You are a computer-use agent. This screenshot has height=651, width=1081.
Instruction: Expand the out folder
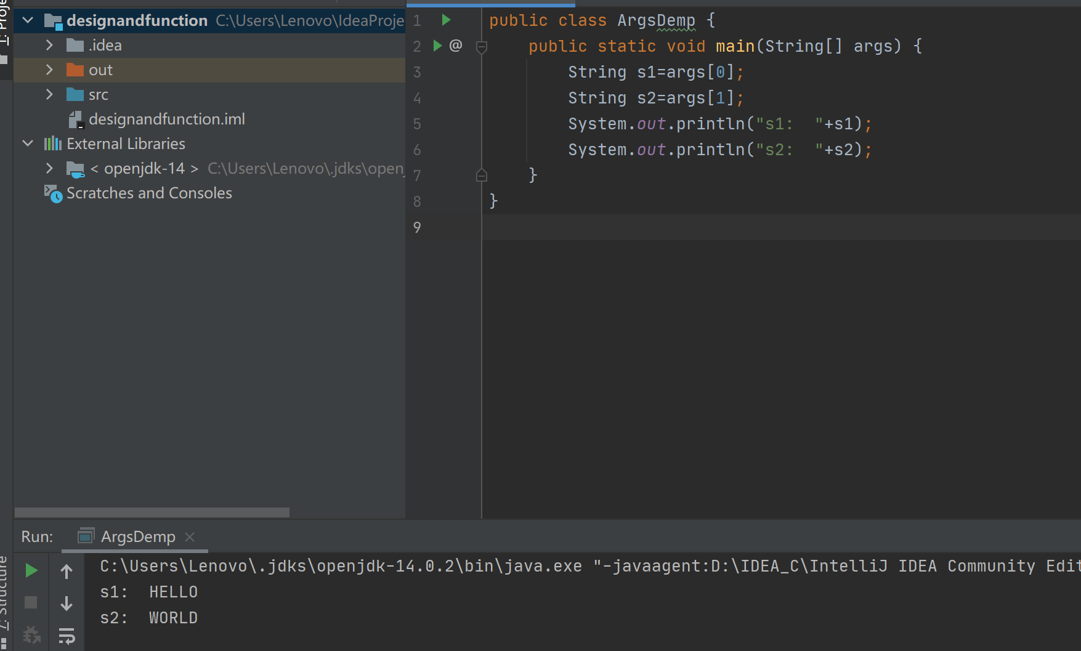coord(49,70)
